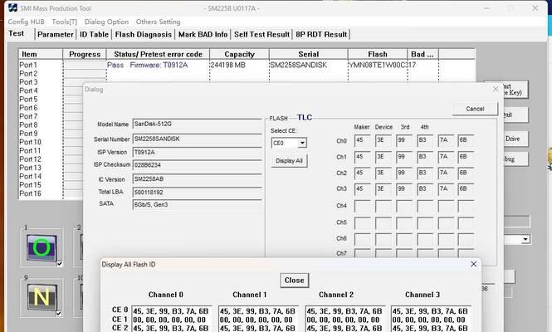This screenshot has height=332, width=552.
Task: Click the Display All button
Action: (289, 160)
